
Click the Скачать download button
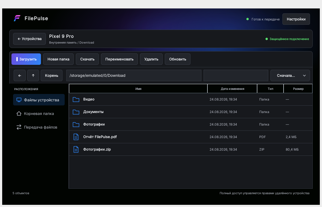coord(87,59)
